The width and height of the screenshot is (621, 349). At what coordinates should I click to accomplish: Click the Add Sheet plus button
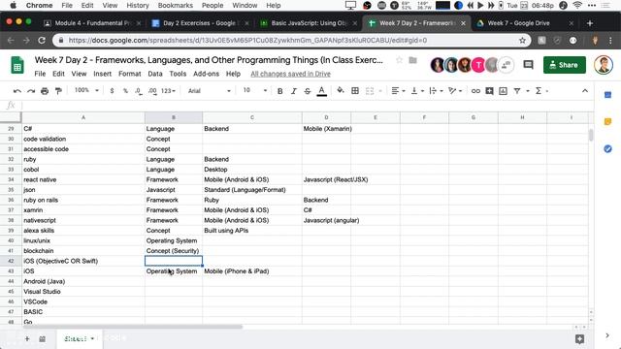pos(27,338)
